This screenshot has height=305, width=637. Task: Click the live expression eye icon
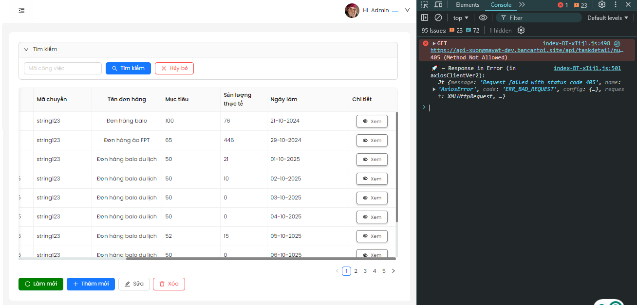(x=483, y=18)
